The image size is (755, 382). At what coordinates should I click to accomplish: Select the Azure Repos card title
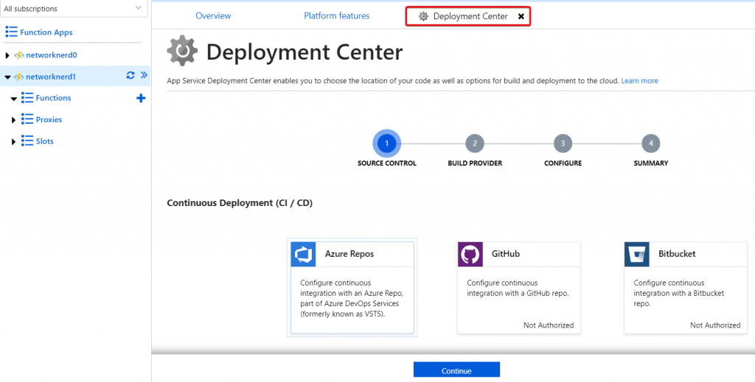[x=349, y=254]
